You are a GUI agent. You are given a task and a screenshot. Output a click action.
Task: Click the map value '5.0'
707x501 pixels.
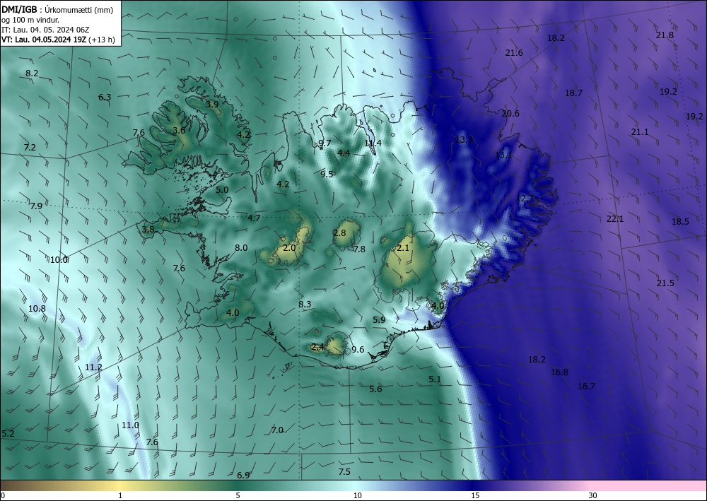point(222,189)
